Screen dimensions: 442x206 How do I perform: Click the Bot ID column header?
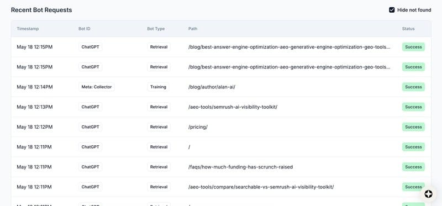click(x=85, y=29)
